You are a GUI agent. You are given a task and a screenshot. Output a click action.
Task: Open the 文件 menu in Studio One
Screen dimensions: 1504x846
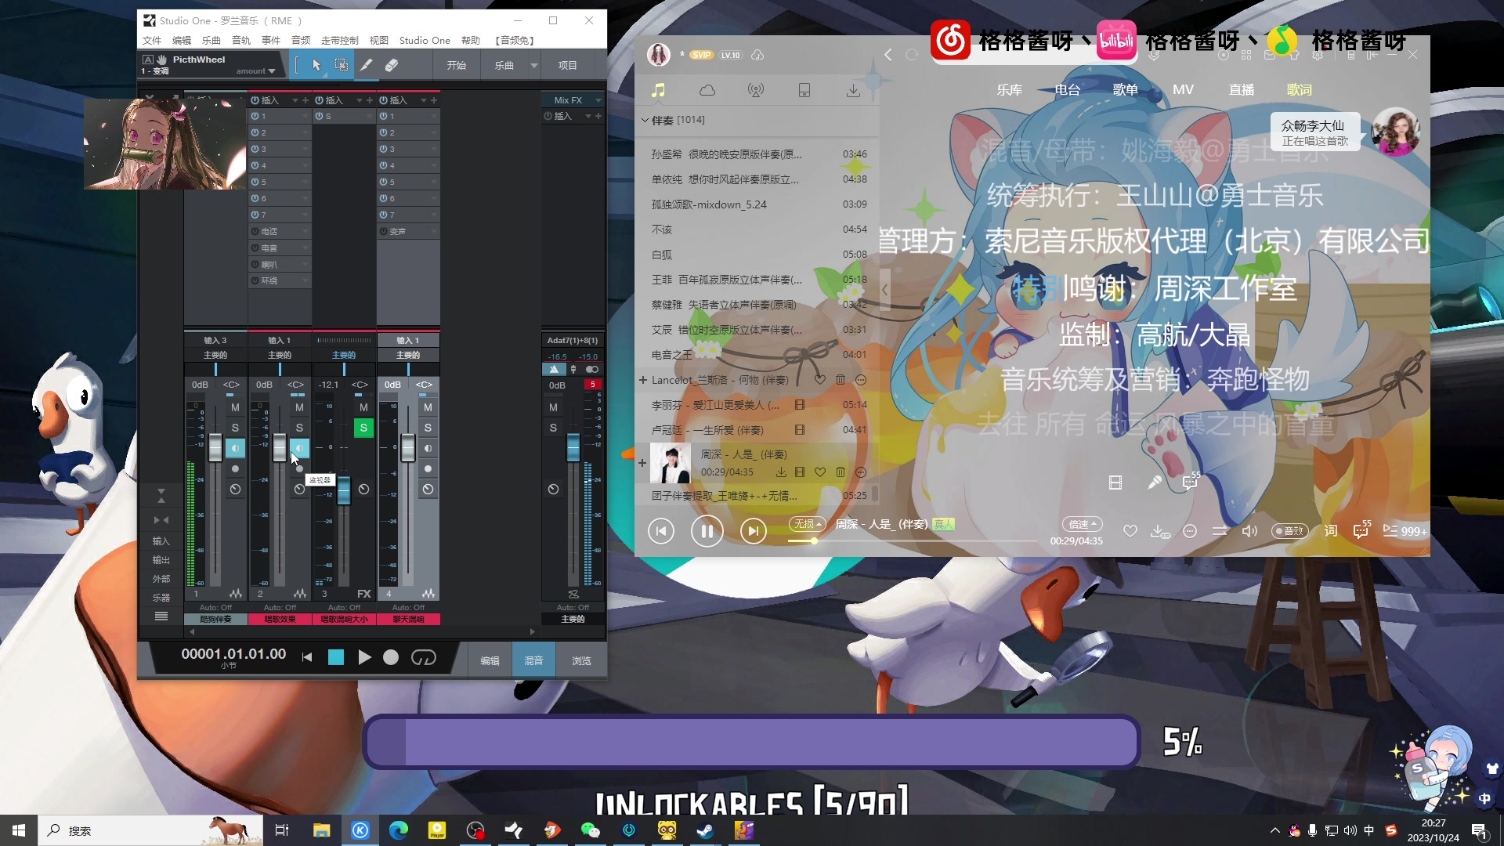(152, 40)
